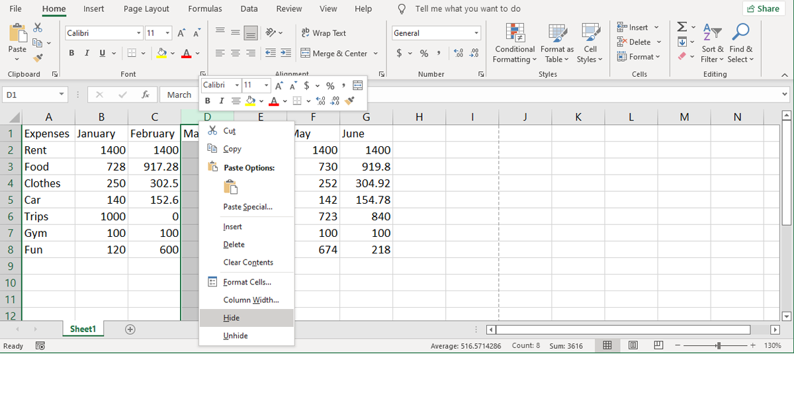Click mini toolbar Accounting dollar sign
Viewport: 794px width, 397px height.
pos(307,85)
